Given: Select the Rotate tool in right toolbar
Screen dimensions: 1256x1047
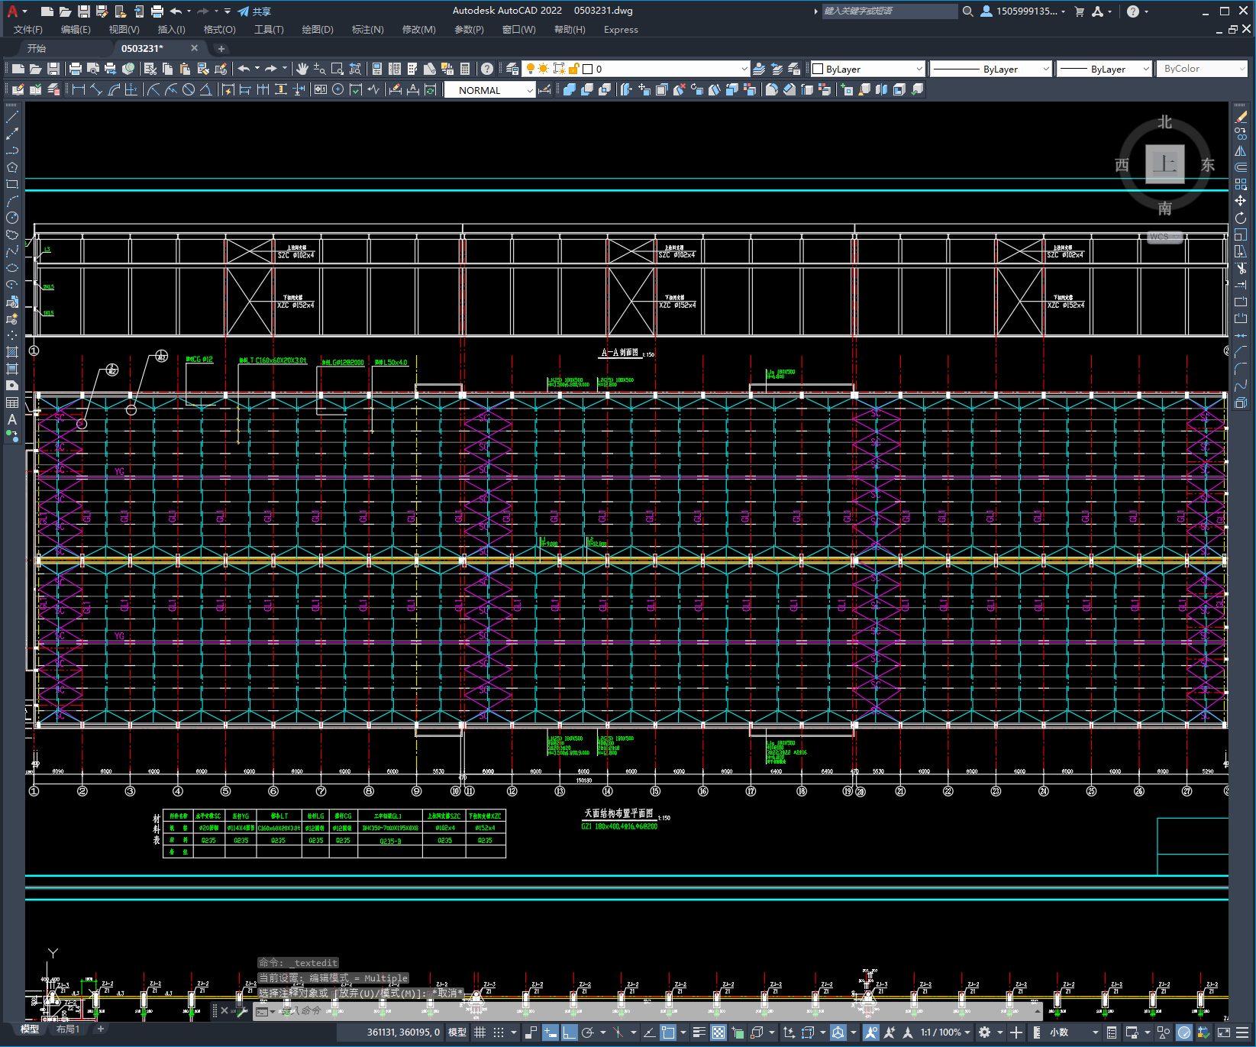Looking at the screenshot, I should pos(1241,218).
